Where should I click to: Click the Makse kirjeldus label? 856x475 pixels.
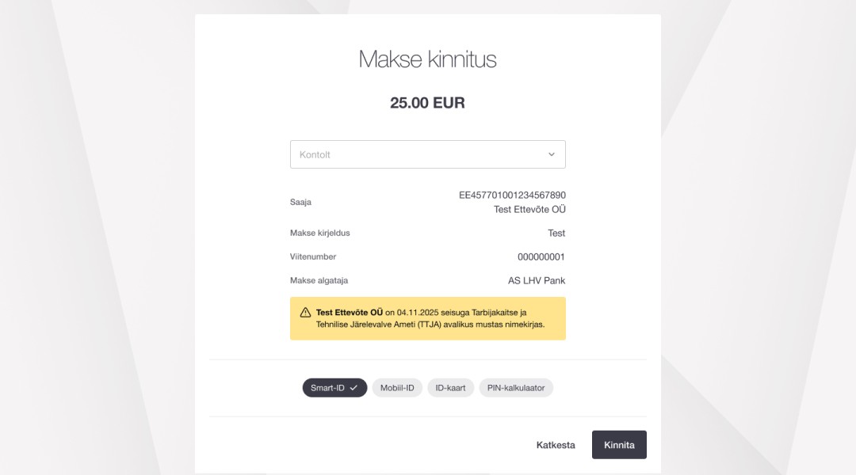point(320,234)
